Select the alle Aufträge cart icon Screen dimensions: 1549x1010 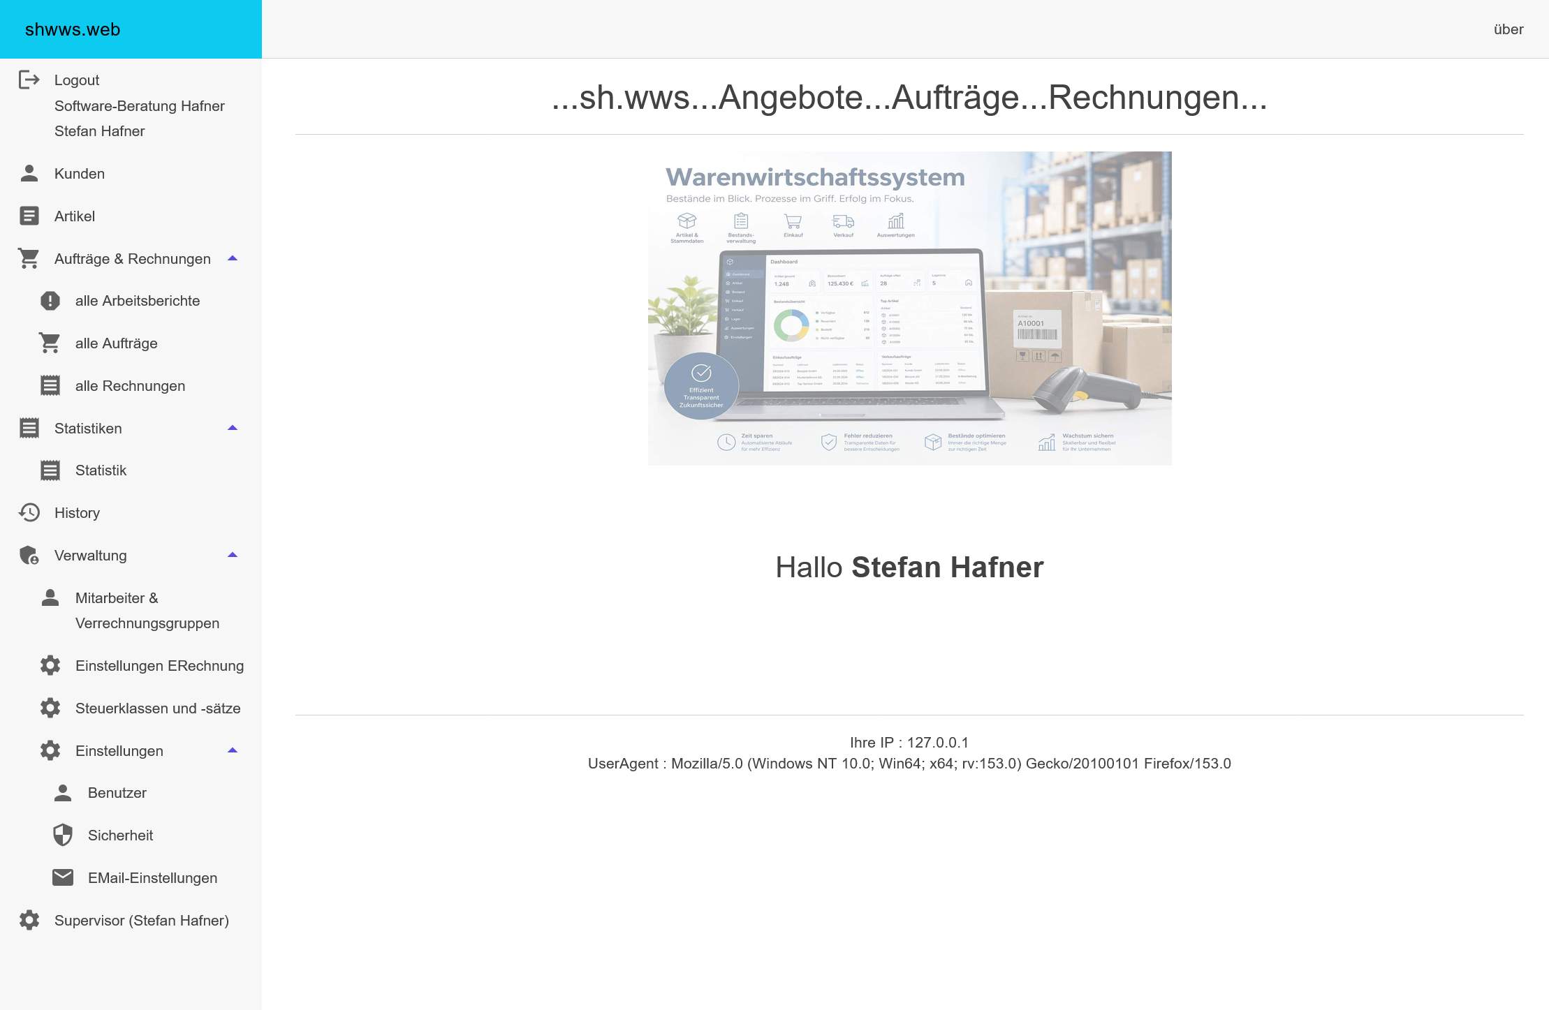50,343
